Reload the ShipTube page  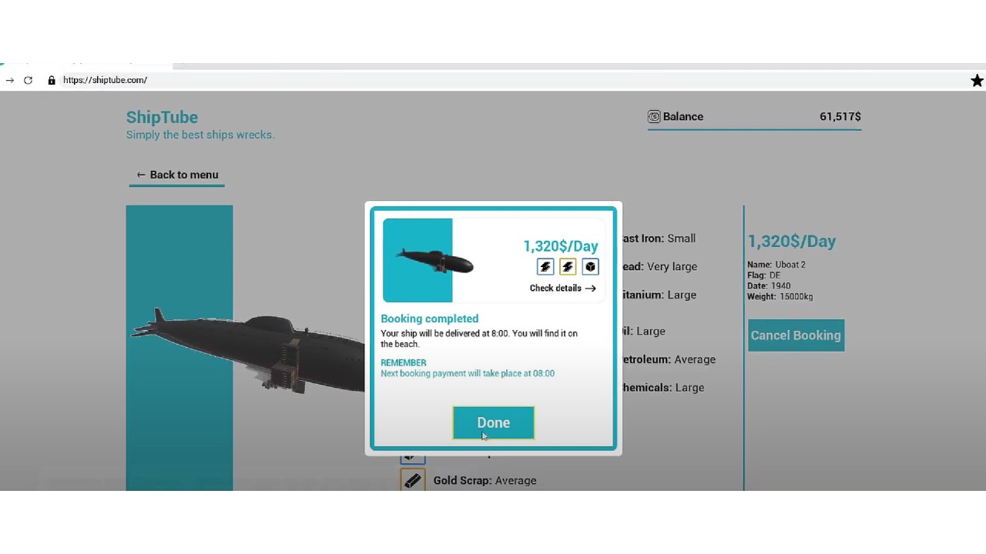28,80
